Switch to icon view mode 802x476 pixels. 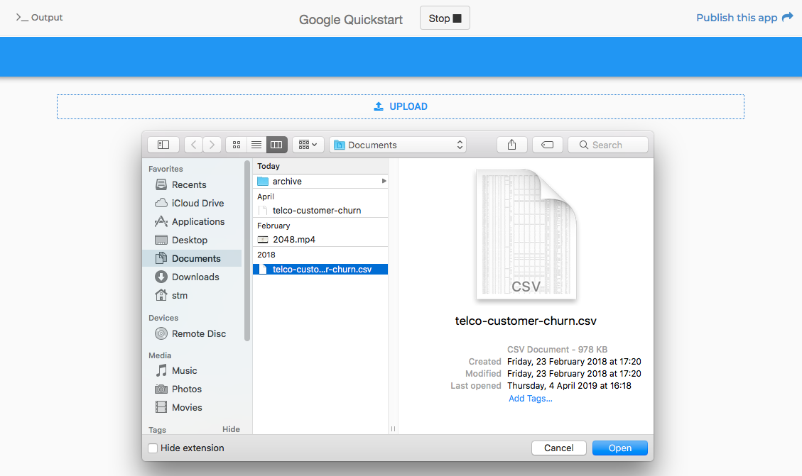tap(236, 144)
